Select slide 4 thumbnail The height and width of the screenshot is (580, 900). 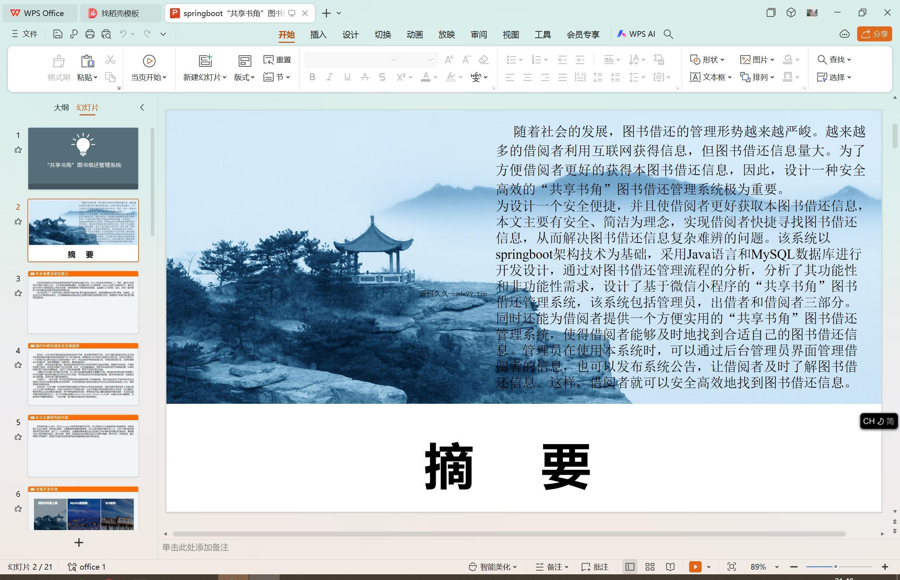[x=83, y=374]
